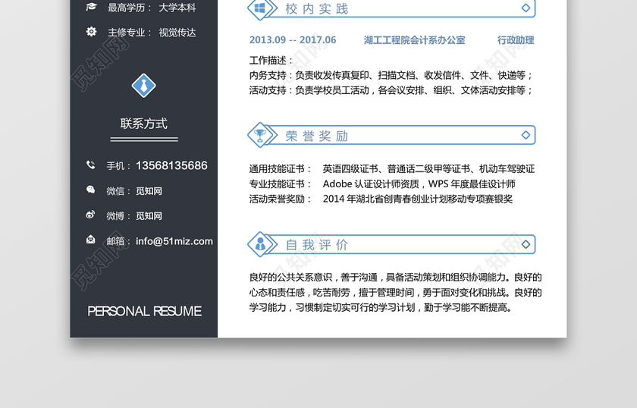Click the 微博 value 觅知网
This screenshot has height=408, width=637.
[149, 216]
